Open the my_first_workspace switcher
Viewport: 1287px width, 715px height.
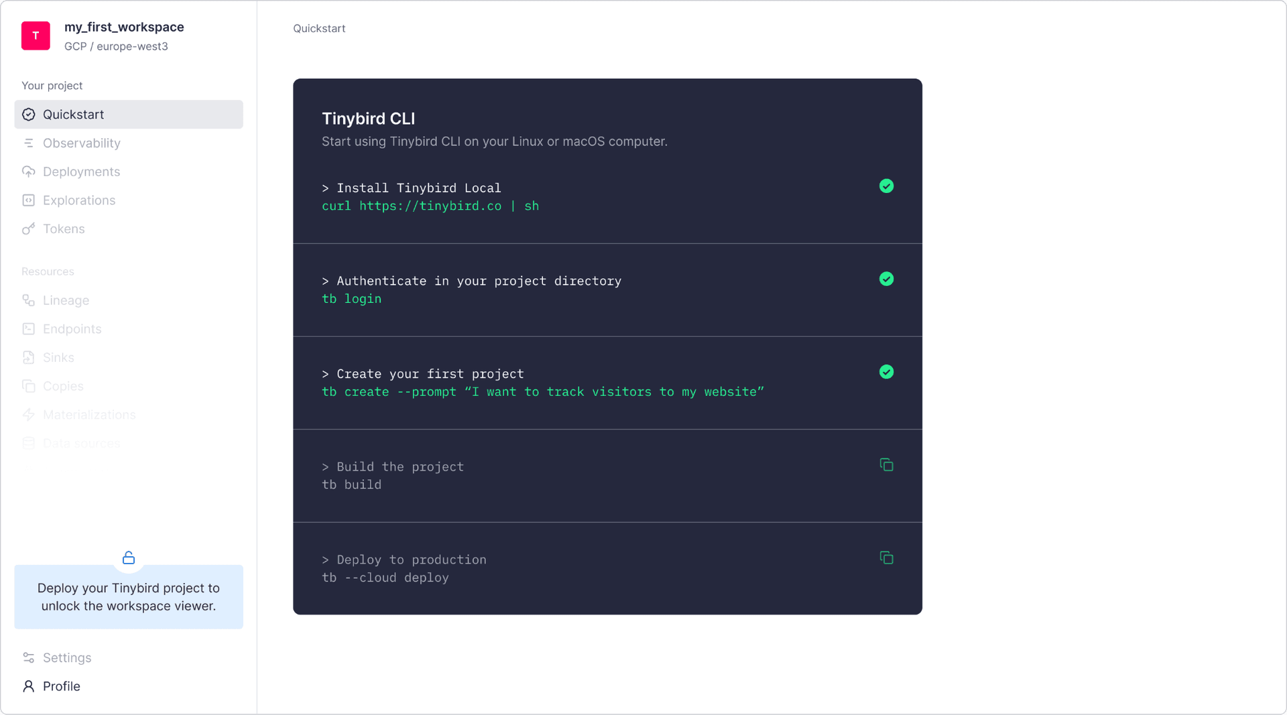pos(124,27)
